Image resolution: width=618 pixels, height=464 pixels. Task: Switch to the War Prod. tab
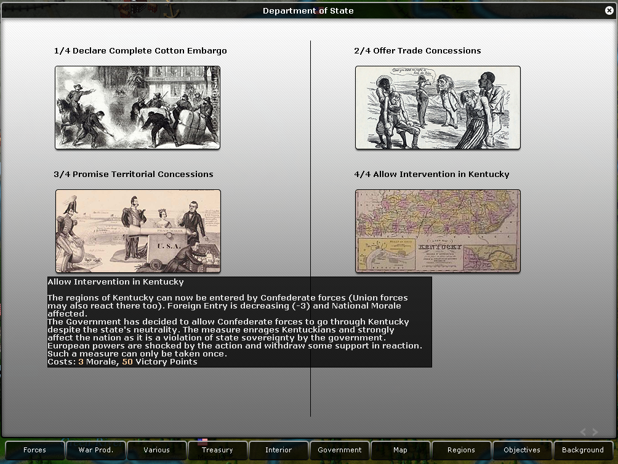coord(95,450)
